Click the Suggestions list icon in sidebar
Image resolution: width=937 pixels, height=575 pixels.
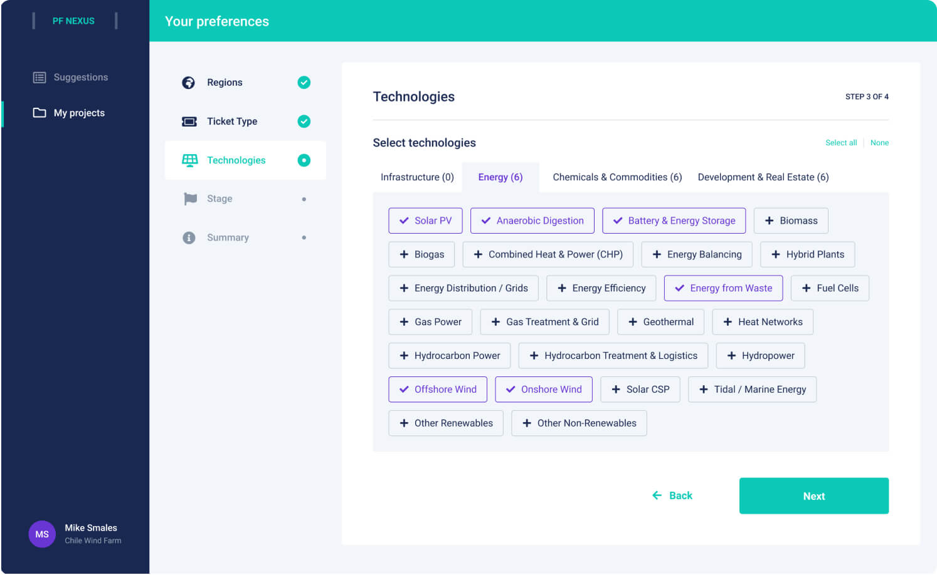[x=40, y=78]
